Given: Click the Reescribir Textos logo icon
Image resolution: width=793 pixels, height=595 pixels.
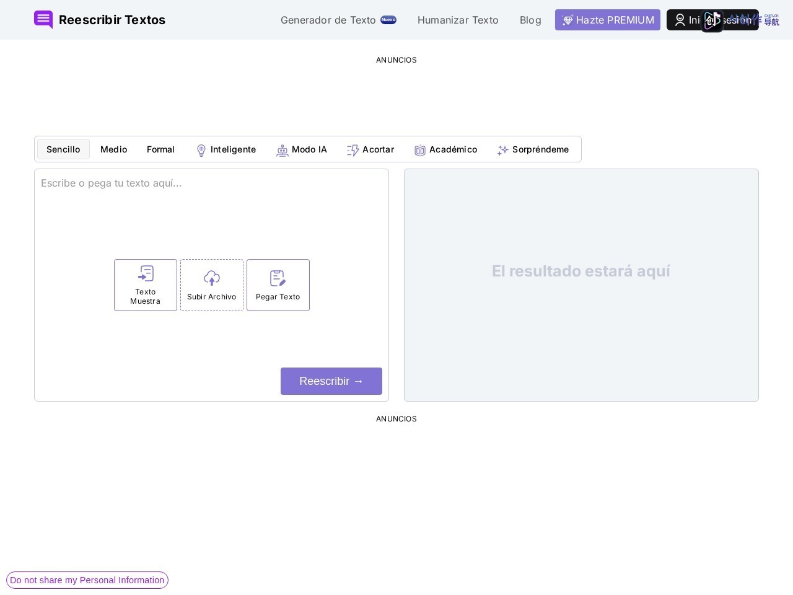Looking at the screenshot, I should point(43,20).
